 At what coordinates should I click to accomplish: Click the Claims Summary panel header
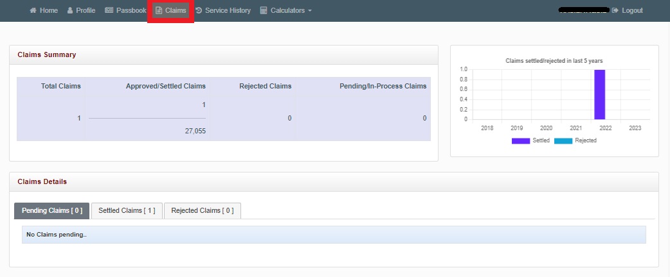click(x=47, y=55)
